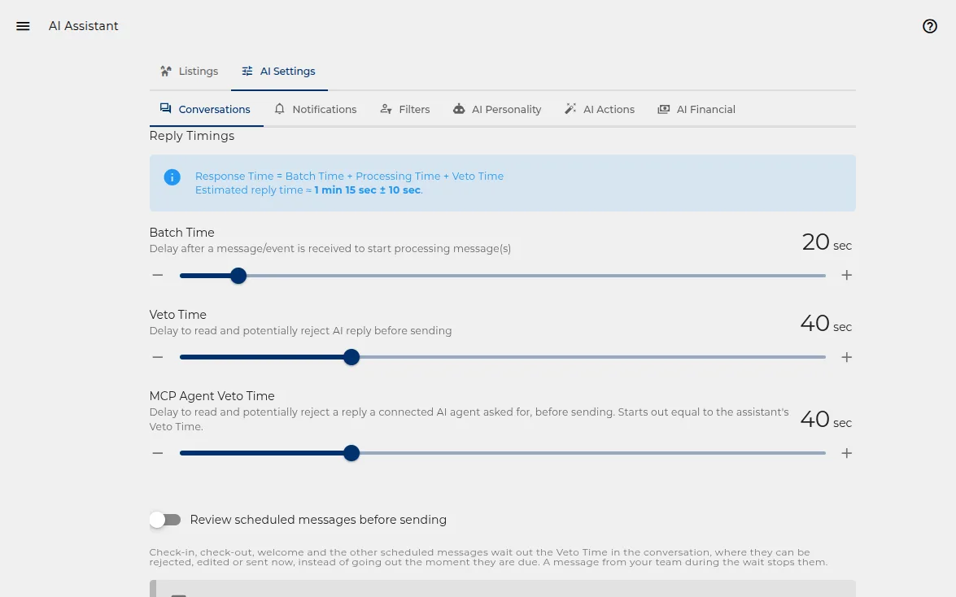The height and width of the screenshot is (597, 956).
Task: Click the Reply Timings heading
Action: coord(191,136)
